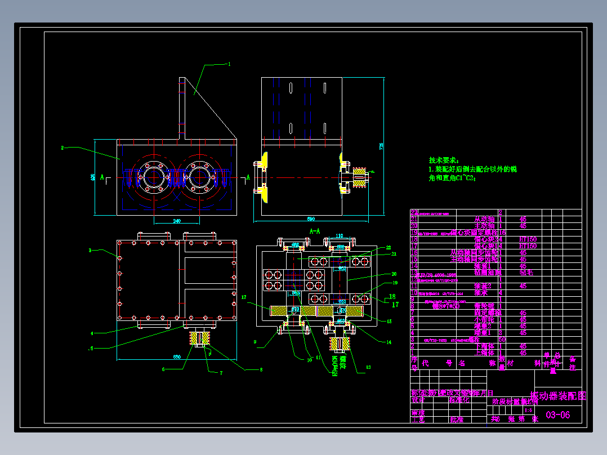Click the 批准 cell in title block
607x455 pixels.
coord(457,420)
